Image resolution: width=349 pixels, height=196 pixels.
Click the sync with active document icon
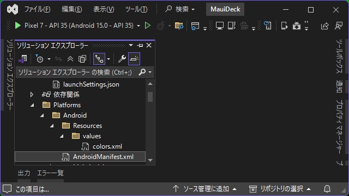(x=58, y=59)
